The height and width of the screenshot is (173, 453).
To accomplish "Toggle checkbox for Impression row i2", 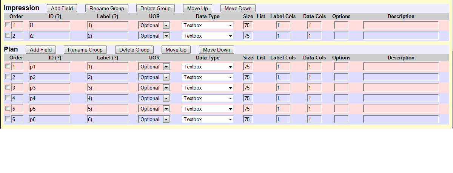I will pos(8,35).
